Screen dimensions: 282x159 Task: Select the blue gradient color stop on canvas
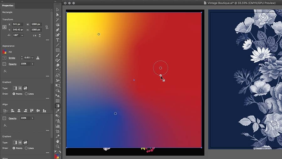pos(115,113)
